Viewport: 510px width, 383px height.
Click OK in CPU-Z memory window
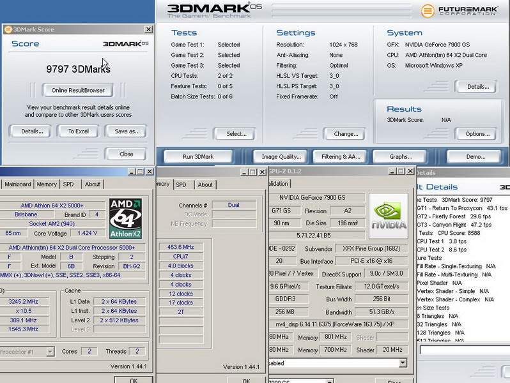point(246,380)
